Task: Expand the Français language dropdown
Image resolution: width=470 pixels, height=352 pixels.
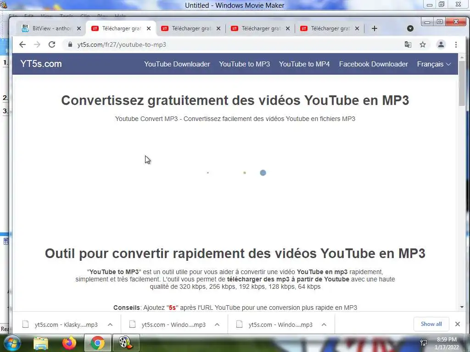Action: [x=434, y=64]
